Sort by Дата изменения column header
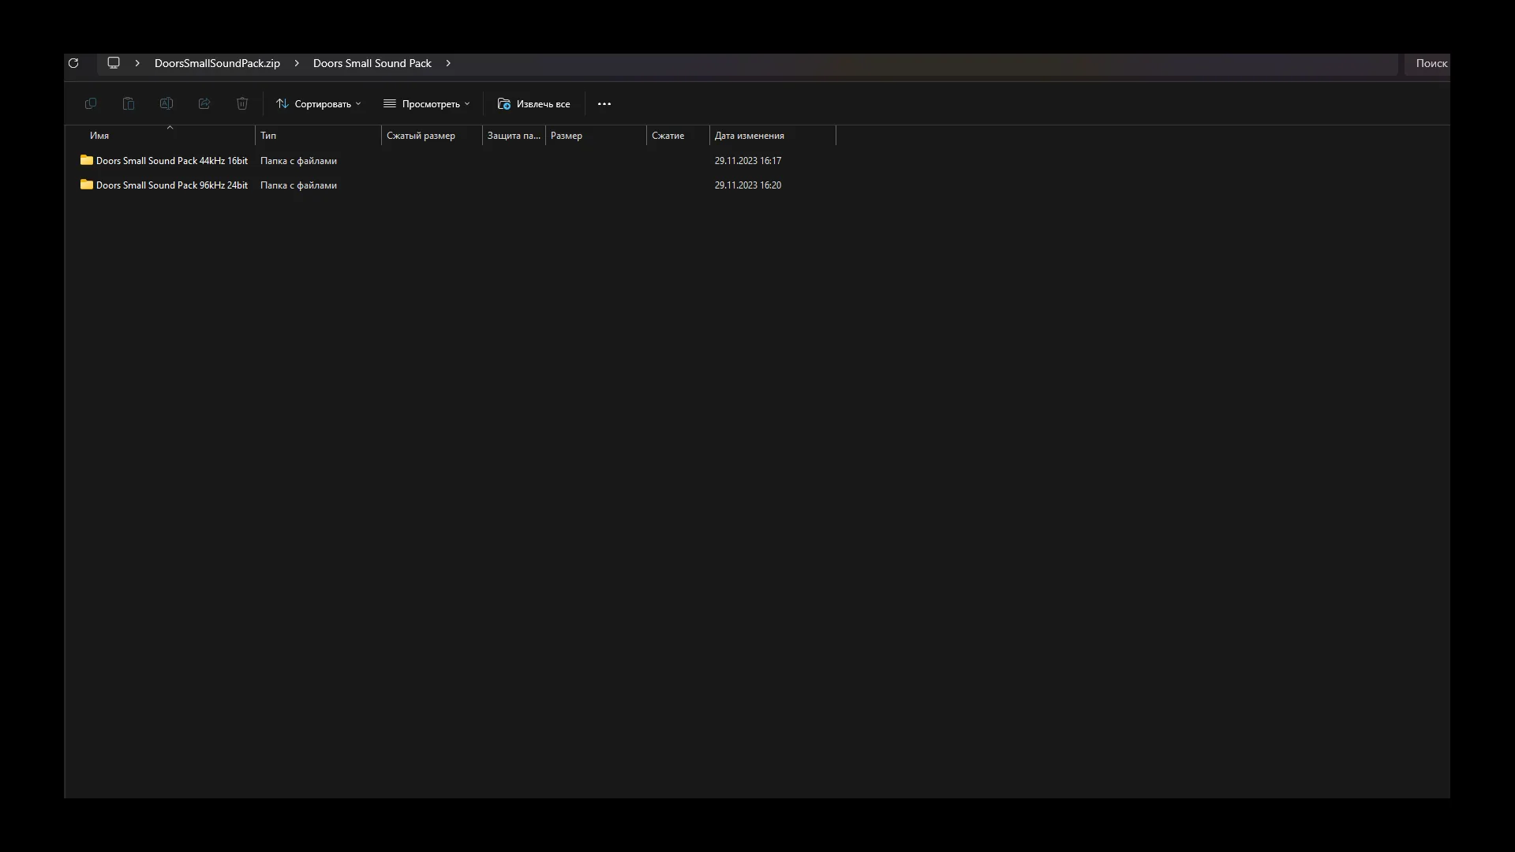This screenshot has width=1515, height=852. point(749,136)
